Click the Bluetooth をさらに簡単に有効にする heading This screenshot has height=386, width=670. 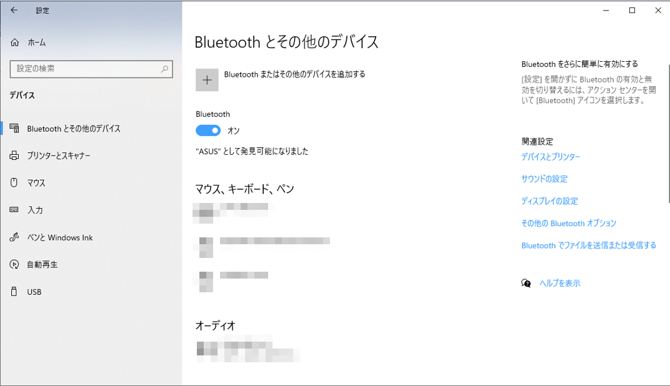point(580,64)
